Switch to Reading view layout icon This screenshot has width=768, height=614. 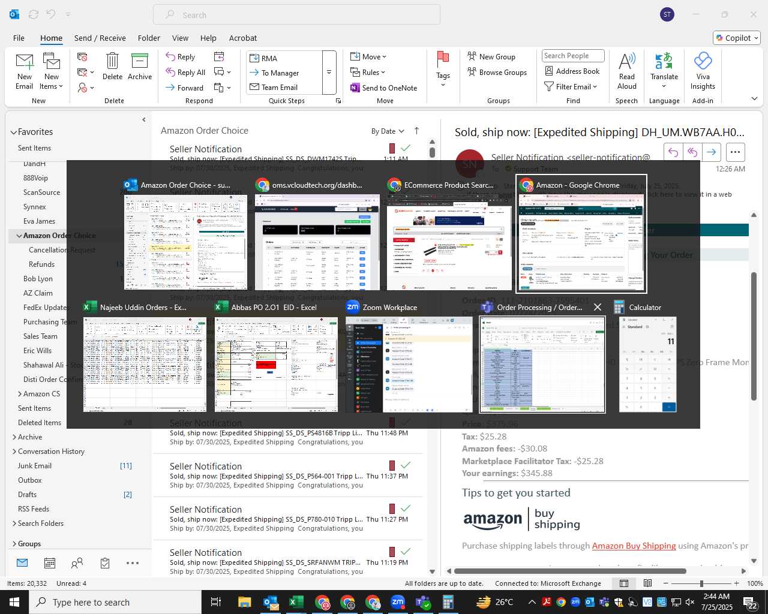(647, 583)
